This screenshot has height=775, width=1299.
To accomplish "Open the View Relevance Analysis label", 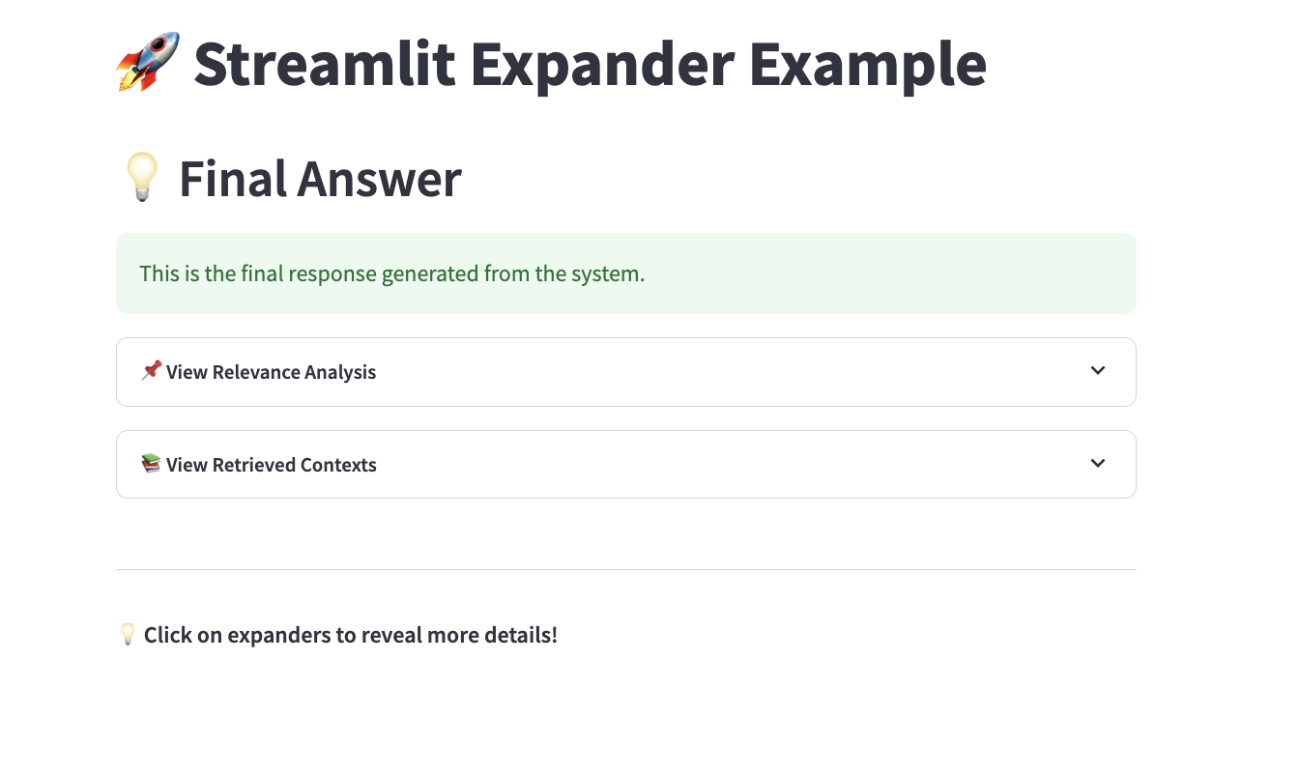I will click(271, 372).
